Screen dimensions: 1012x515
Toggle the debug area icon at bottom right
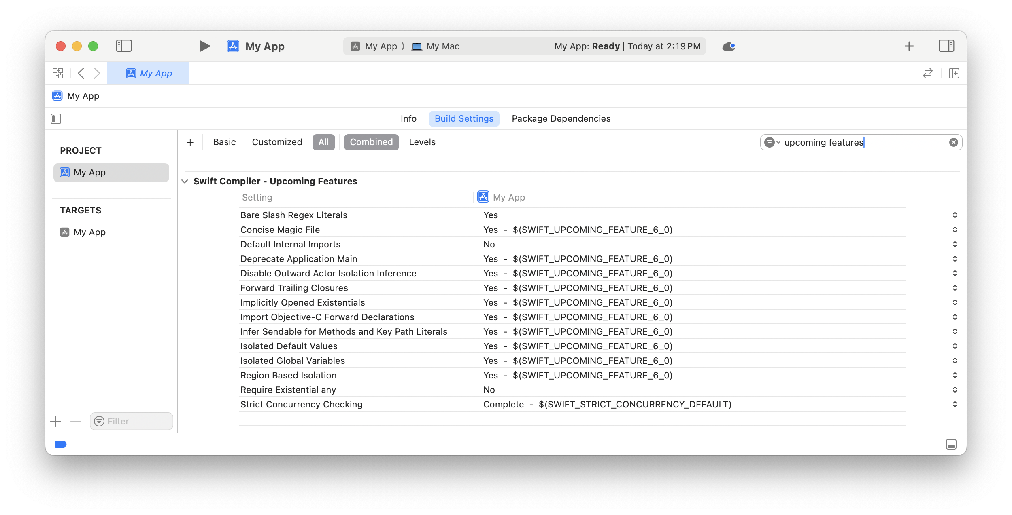951,444
